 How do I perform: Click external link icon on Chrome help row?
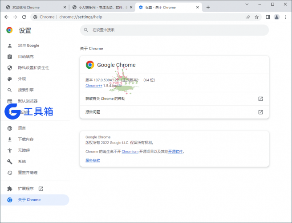(x=260, y=99)
